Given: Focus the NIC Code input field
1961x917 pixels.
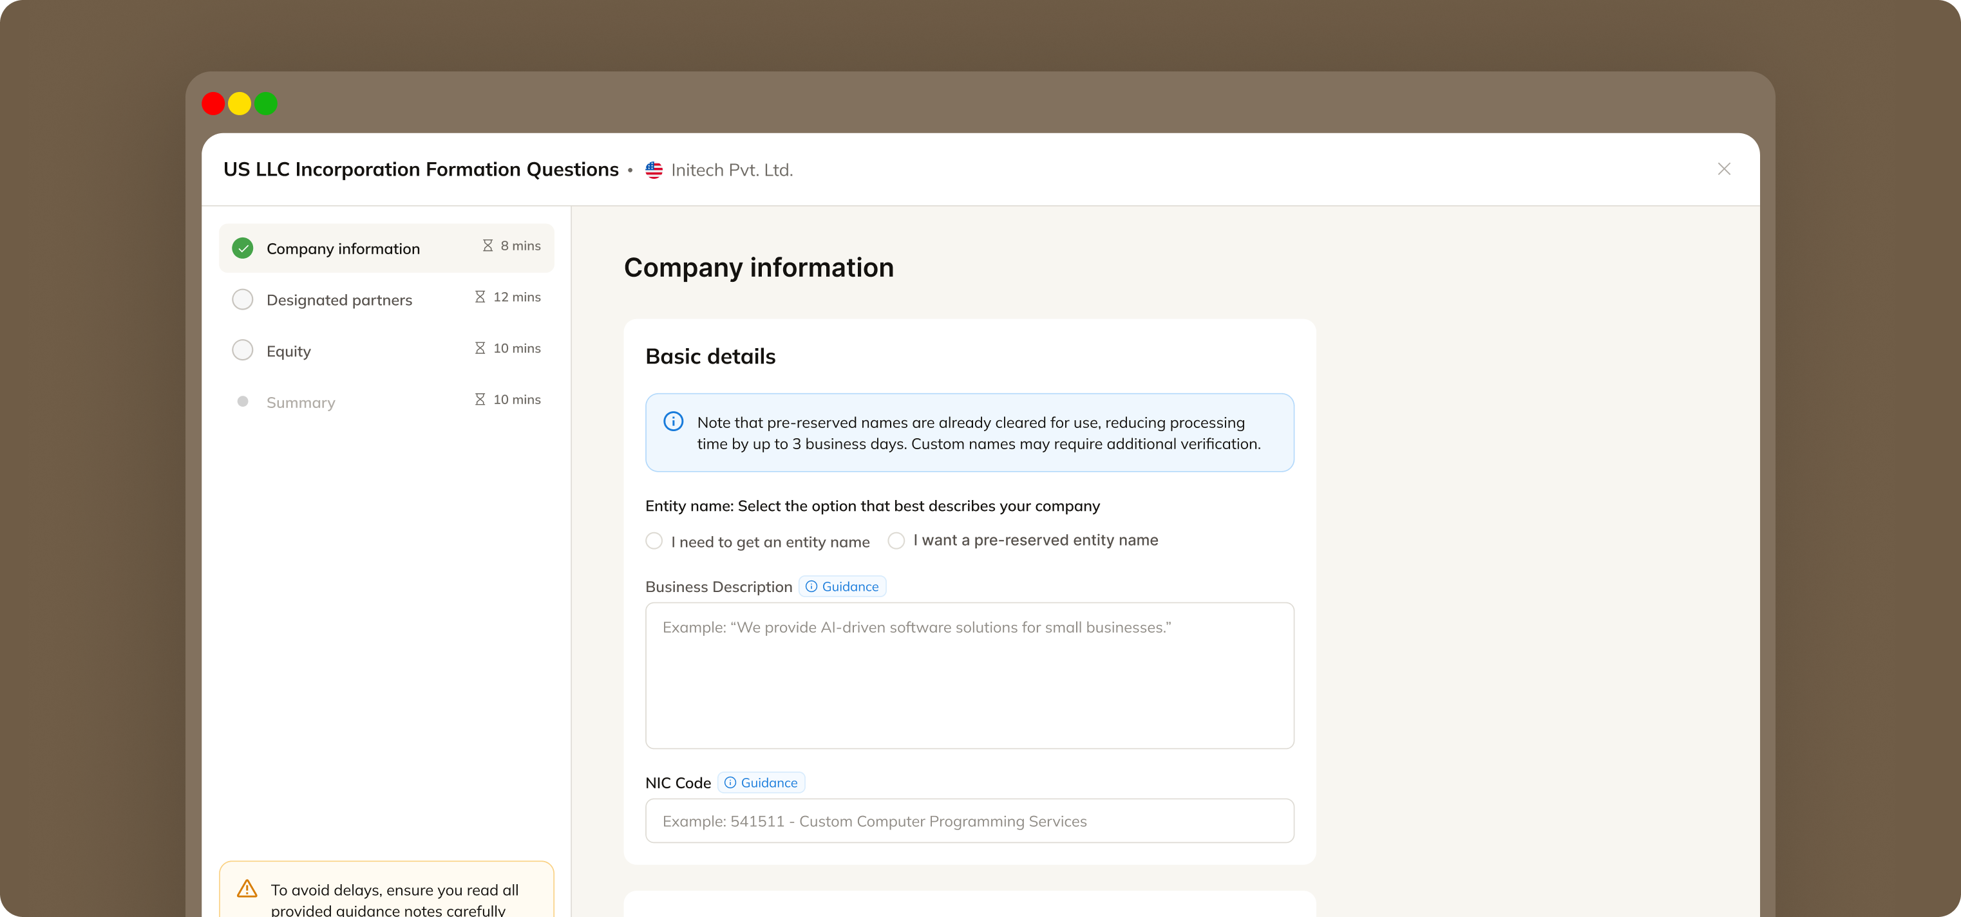Looking at the screenshot, I should point(969,820).
